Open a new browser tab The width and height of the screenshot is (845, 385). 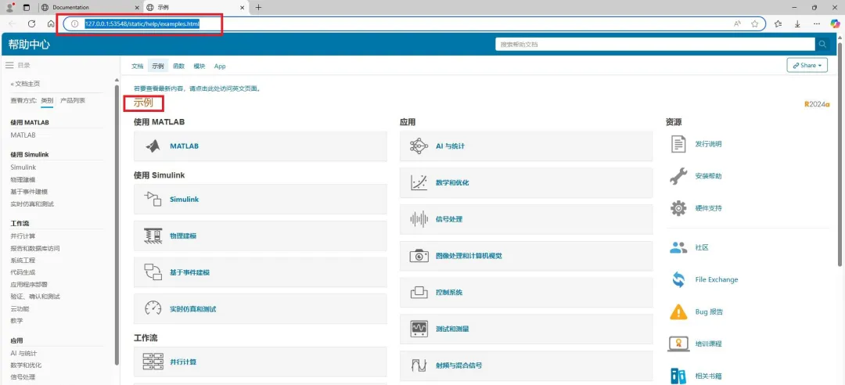[259, 8]
